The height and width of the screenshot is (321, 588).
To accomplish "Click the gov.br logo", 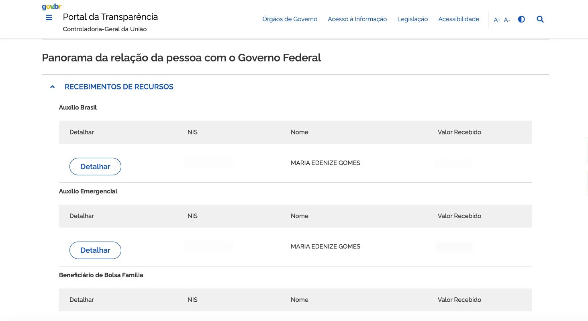I will tap(51, 7).
